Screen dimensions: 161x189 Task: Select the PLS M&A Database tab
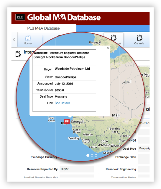coord(44,28)
